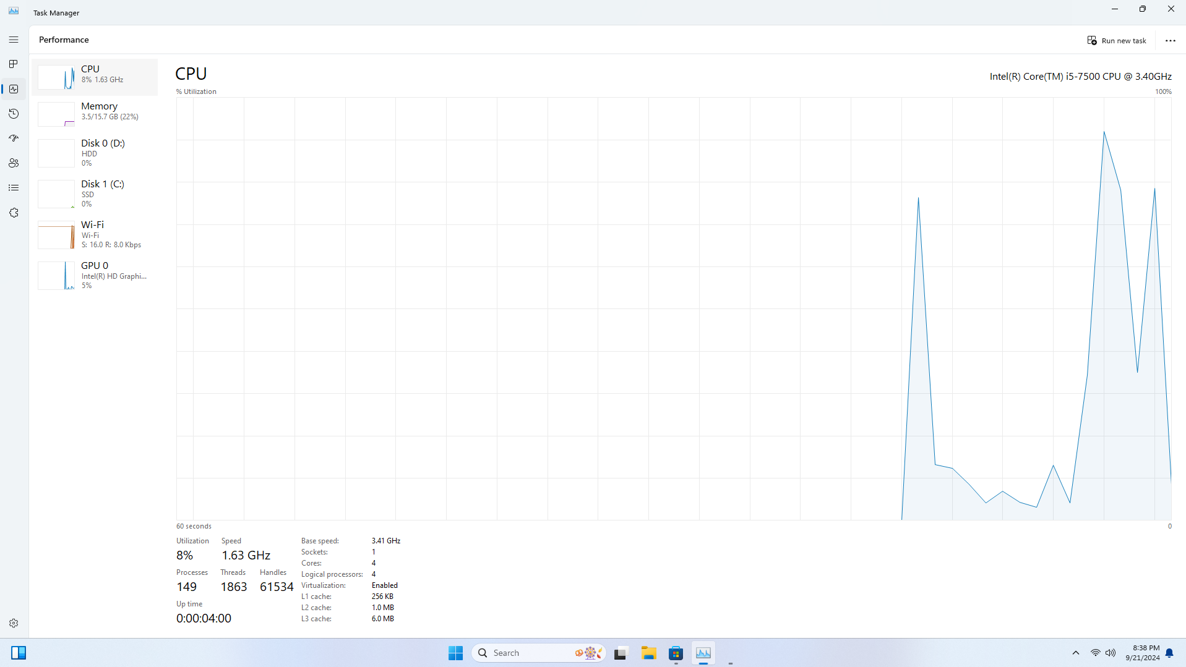Screen dimensions: 1186x667
Task: Open the App history page icon
Action: tap(14, 114)
